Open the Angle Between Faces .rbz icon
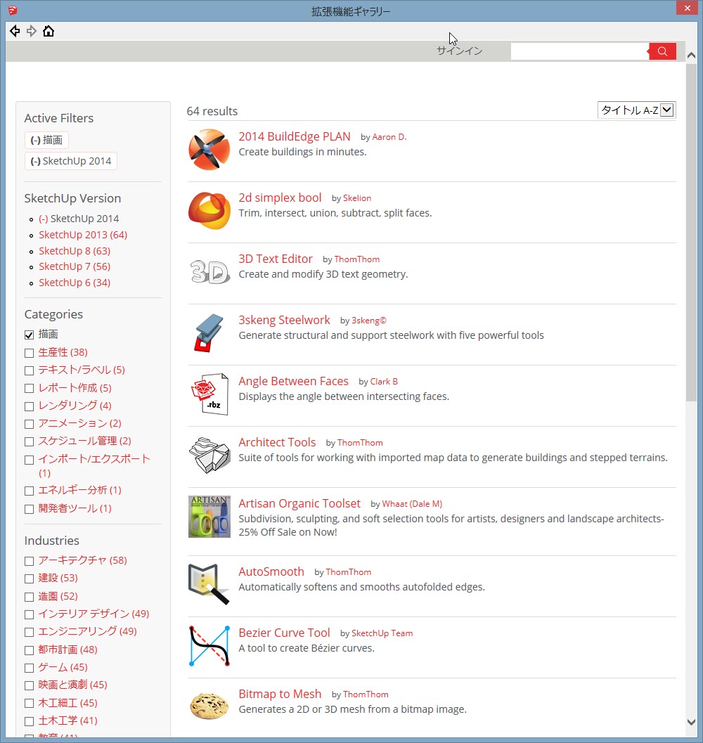This screenshot has width=703, height=743. tap(209, 394)
